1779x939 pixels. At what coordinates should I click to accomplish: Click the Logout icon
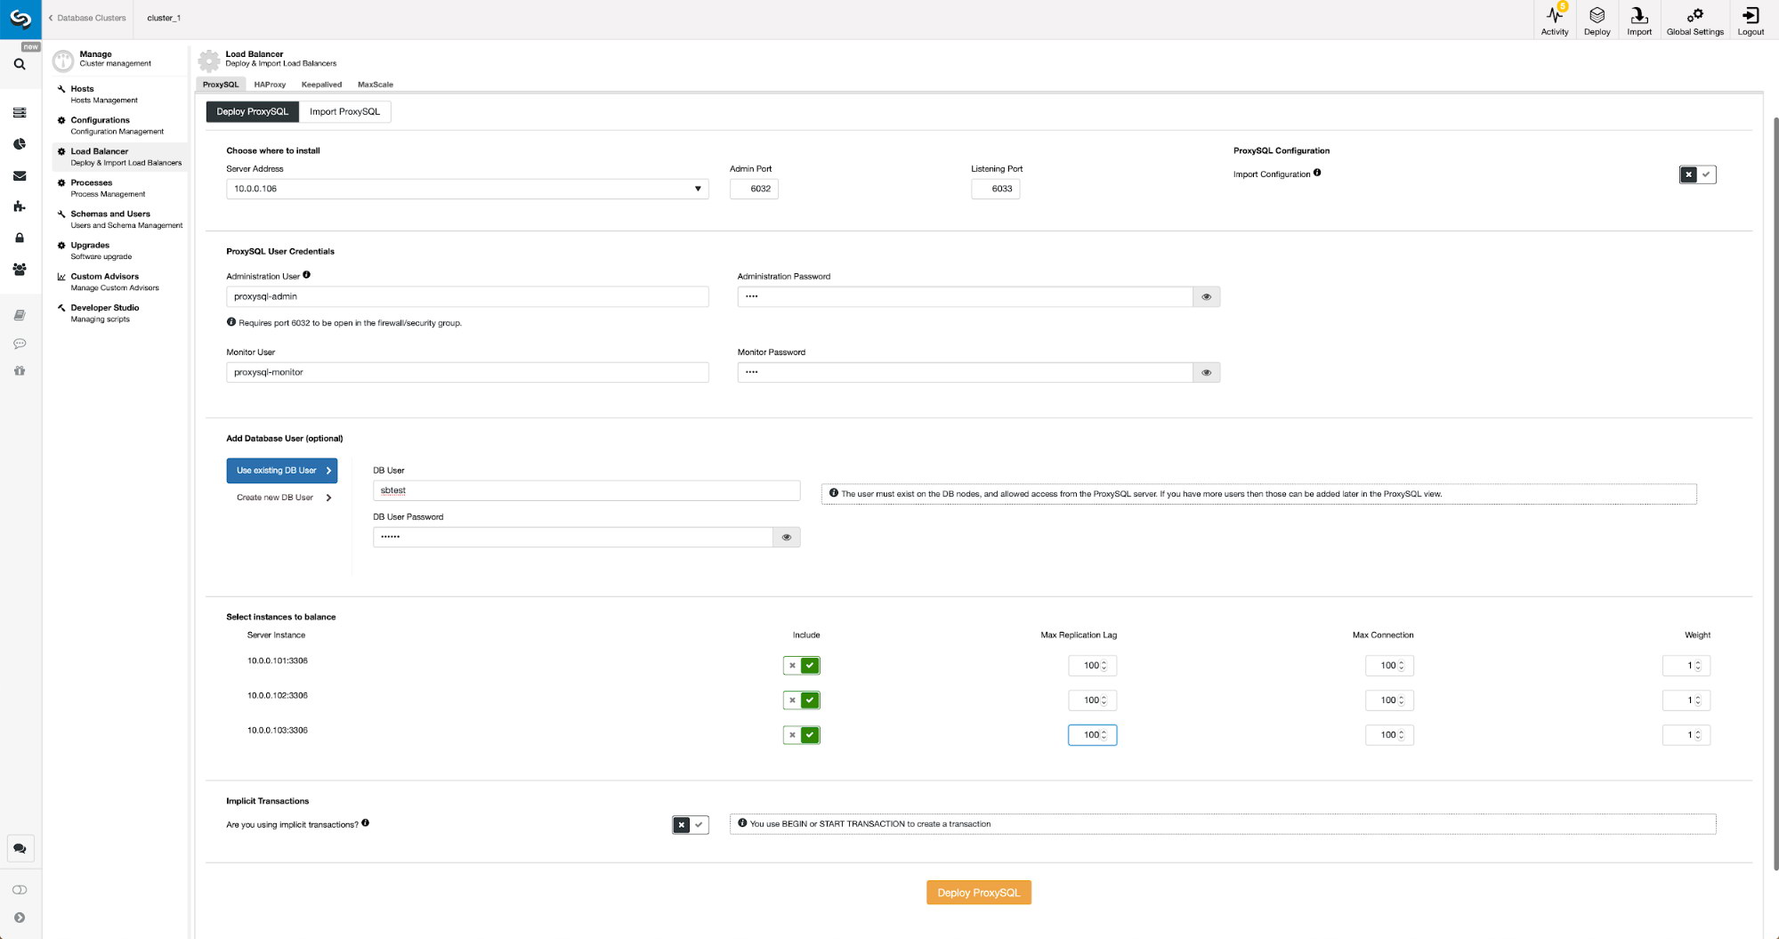tap(1751, 20)
